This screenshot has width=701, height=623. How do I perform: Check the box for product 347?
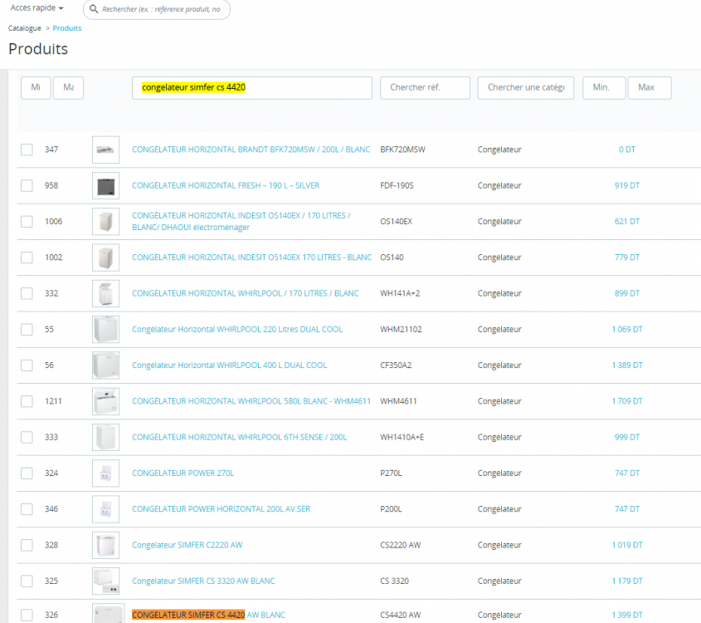[x=27, y=150]
